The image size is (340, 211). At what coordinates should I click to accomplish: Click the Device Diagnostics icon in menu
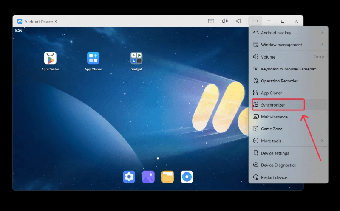point(256,165)
